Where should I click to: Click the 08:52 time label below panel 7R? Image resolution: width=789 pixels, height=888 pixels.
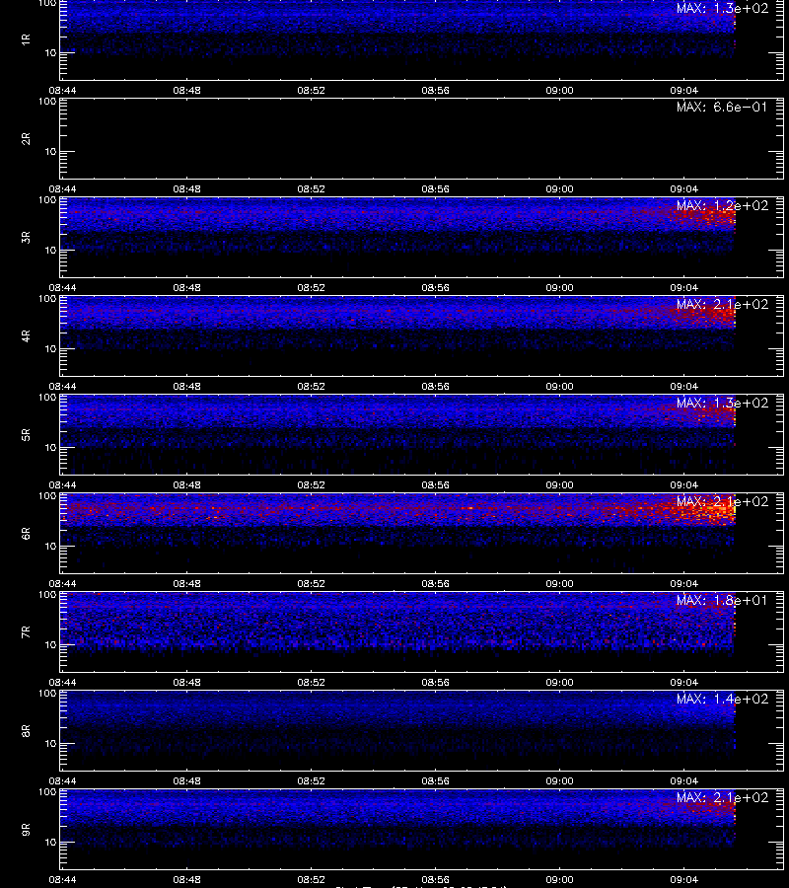click(312, 683)
